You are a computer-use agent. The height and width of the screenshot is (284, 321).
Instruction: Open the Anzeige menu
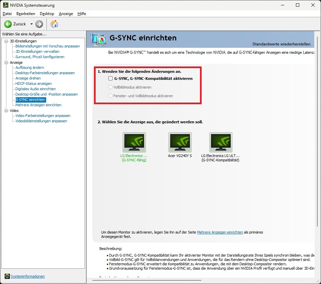[x=66, y=14]
